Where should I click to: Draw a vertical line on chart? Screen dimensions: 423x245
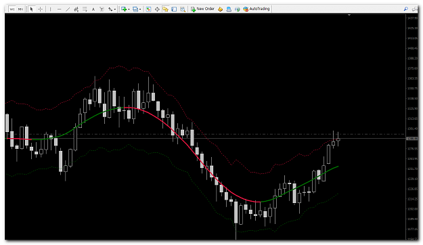51,9
